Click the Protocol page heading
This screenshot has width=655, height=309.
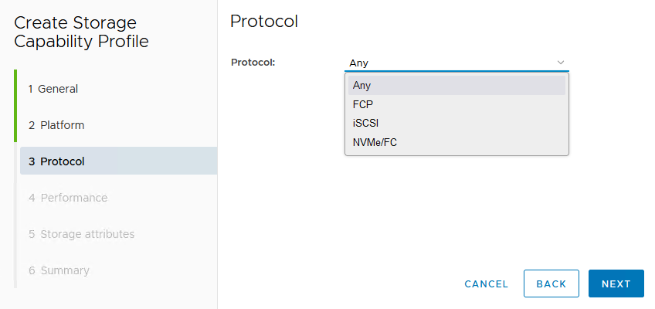click(264, 22)
